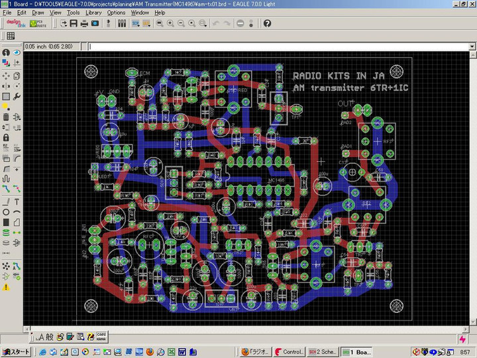Select the Info tool icon
Viewport: 477px width, 358px height.
click(6, 52)
